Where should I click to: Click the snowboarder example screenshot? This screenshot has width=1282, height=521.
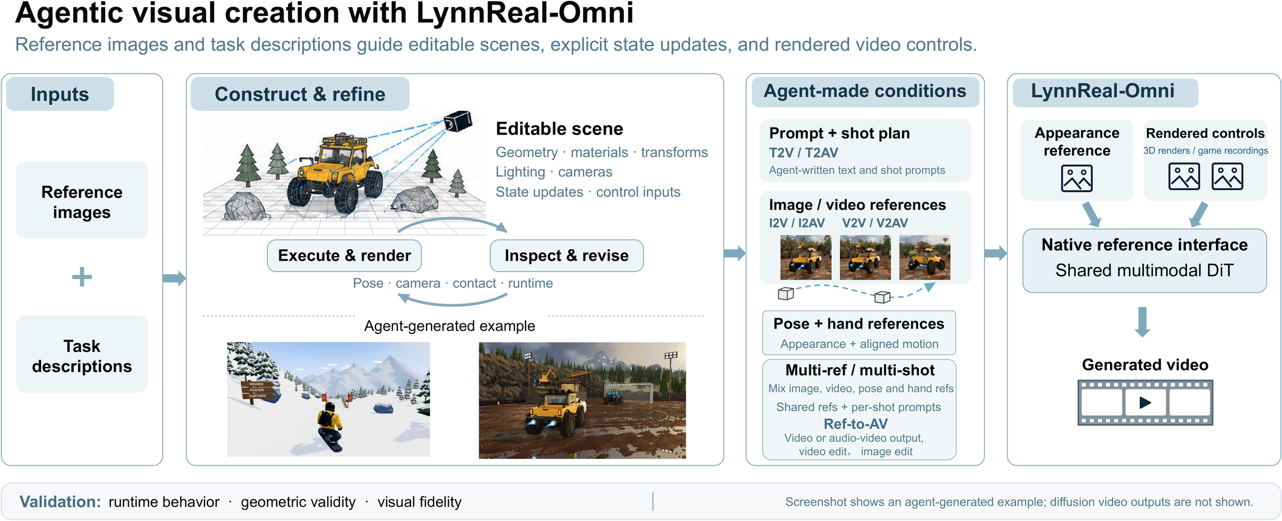(x=328, y=399)
